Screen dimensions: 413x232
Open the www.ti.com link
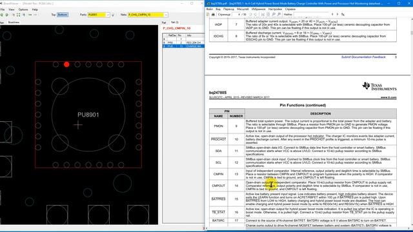pyautogui.click(x=388, y=97)
